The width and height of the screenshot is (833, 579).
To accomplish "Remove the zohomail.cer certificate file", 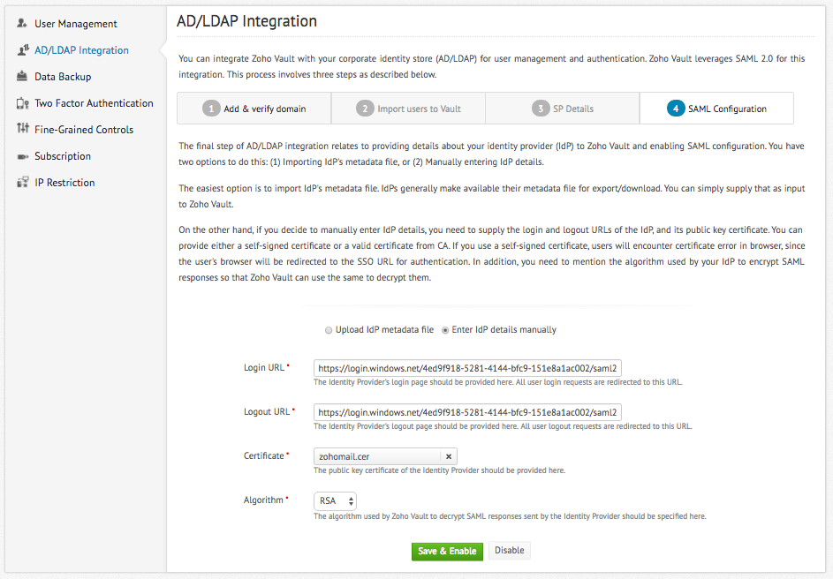I will coord(449,456).
